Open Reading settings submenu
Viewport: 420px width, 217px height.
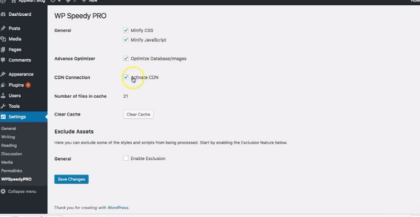point(9,146)
